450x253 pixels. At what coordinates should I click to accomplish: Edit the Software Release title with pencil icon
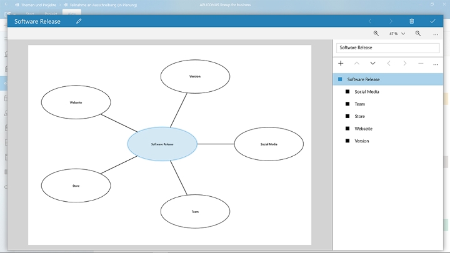79,21
